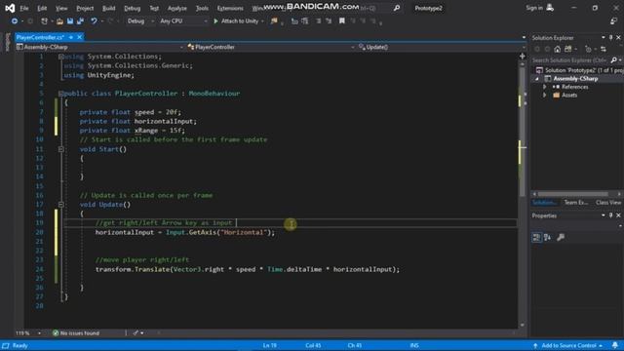Open the Analyze menu

177,8
